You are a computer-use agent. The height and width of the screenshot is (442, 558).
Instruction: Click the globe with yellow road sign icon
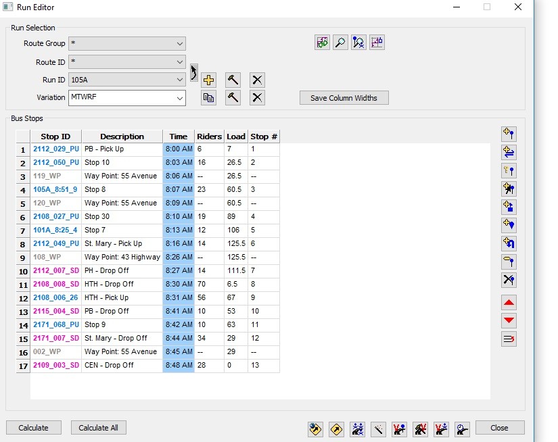tap(316, 429)
